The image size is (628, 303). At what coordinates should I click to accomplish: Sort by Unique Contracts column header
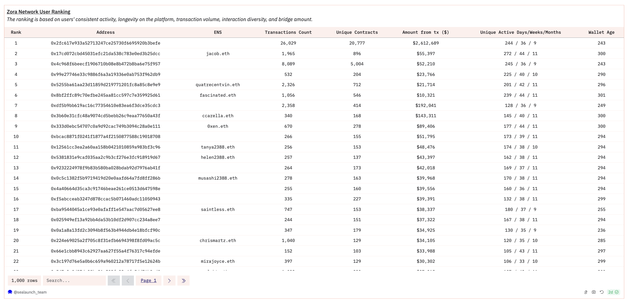coord(357,32)
